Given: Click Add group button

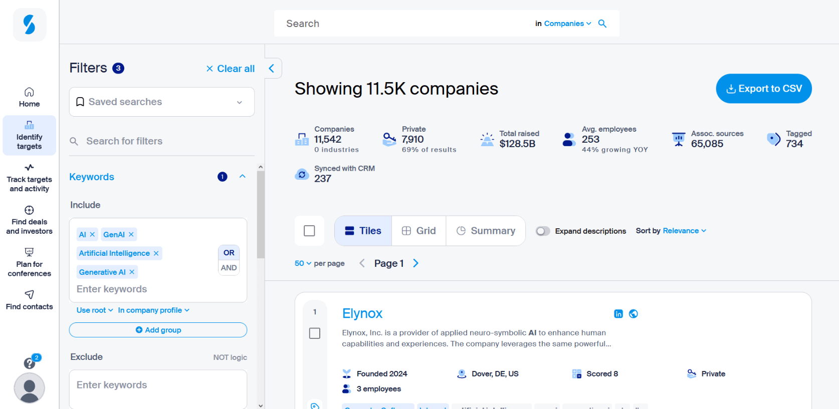Looking at the screenshot, I should click(x=158, y=330).
